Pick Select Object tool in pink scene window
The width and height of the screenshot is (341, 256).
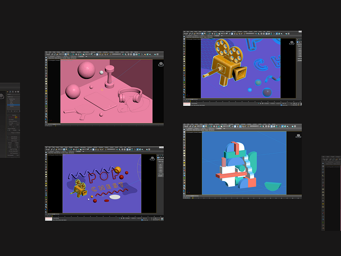pos(66,55)
